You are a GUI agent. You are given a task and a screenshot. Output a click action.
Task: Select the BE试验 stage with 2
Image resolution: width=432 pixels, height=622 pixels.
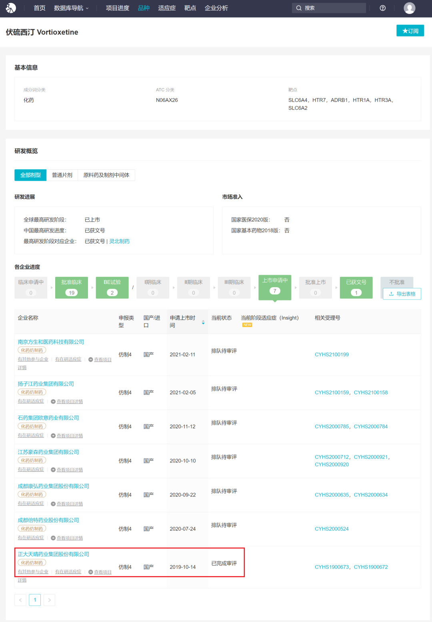pos(112,288)
